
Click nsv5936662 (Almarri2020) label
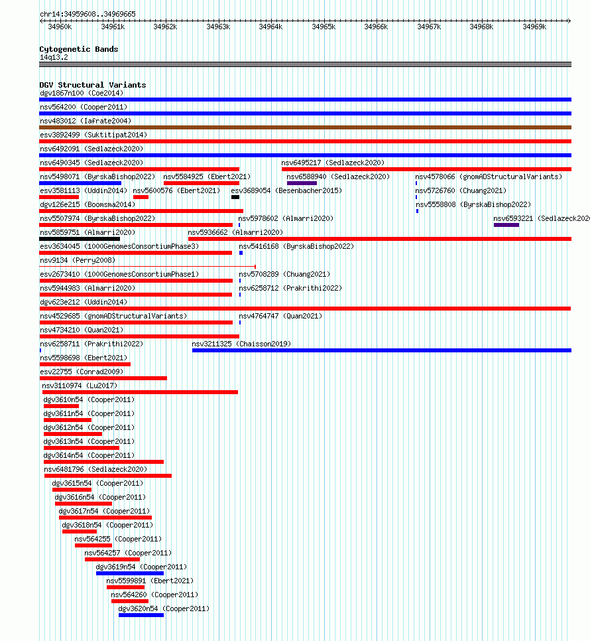tap(235, 232)
